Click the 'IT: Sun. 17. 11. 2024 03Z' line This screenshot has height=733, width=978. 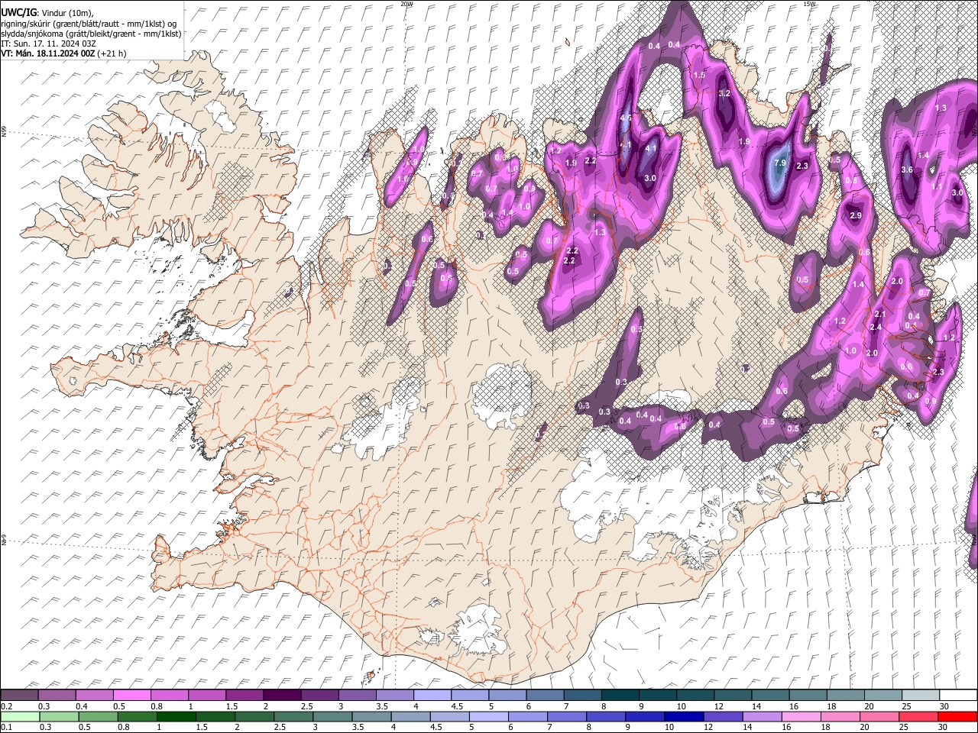48,44
